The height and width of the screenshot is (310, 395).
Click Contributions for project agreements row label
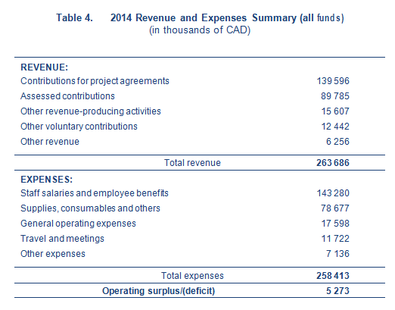[95, 81]
